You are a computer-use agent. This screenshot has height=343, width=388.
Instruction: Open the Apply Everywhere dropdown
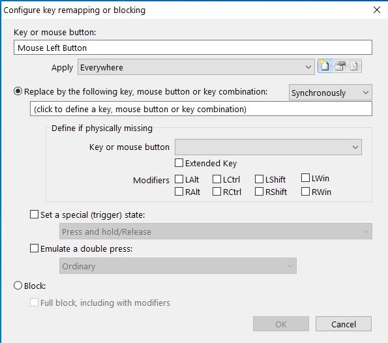196,67
